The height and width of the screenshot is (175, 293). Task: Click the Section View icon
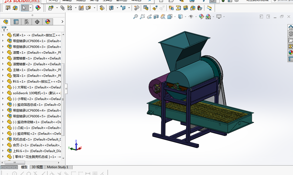pos(156,17)
